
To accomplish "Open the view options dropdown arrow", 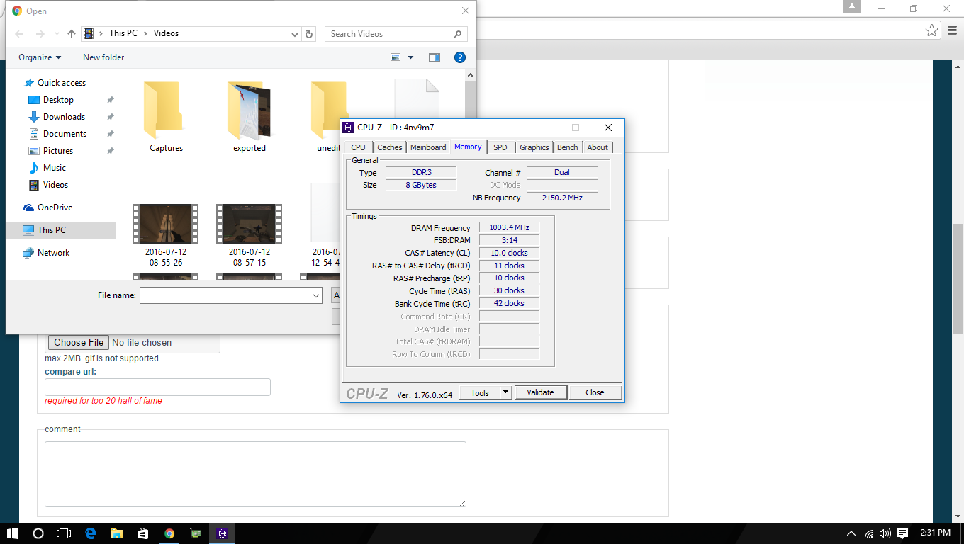I will click(411, 57).
